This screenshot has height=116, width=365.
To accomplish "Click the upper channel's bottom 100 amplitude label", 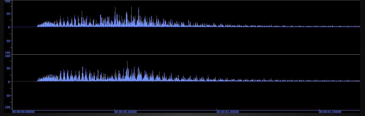I will point(7,53).
